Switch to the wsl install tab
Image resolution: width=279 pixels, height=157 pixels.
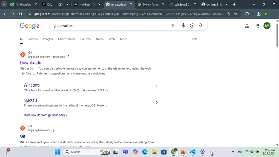[214, 5]
